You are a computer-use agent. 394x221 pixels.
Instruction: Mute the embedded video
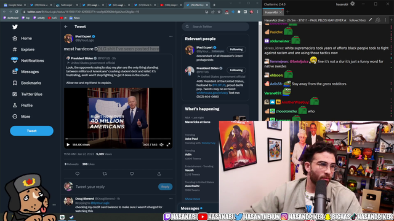(x=161, y=145)
